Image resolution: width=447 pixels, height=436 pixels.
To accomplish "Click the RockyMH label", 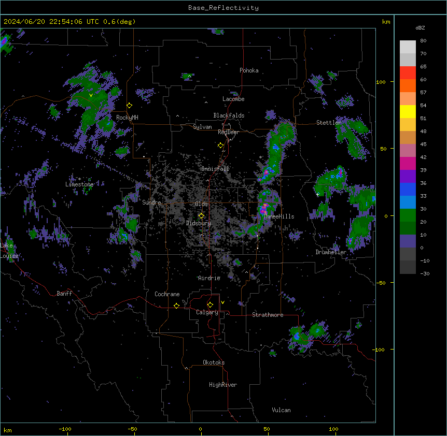I will tap(127, 118).
